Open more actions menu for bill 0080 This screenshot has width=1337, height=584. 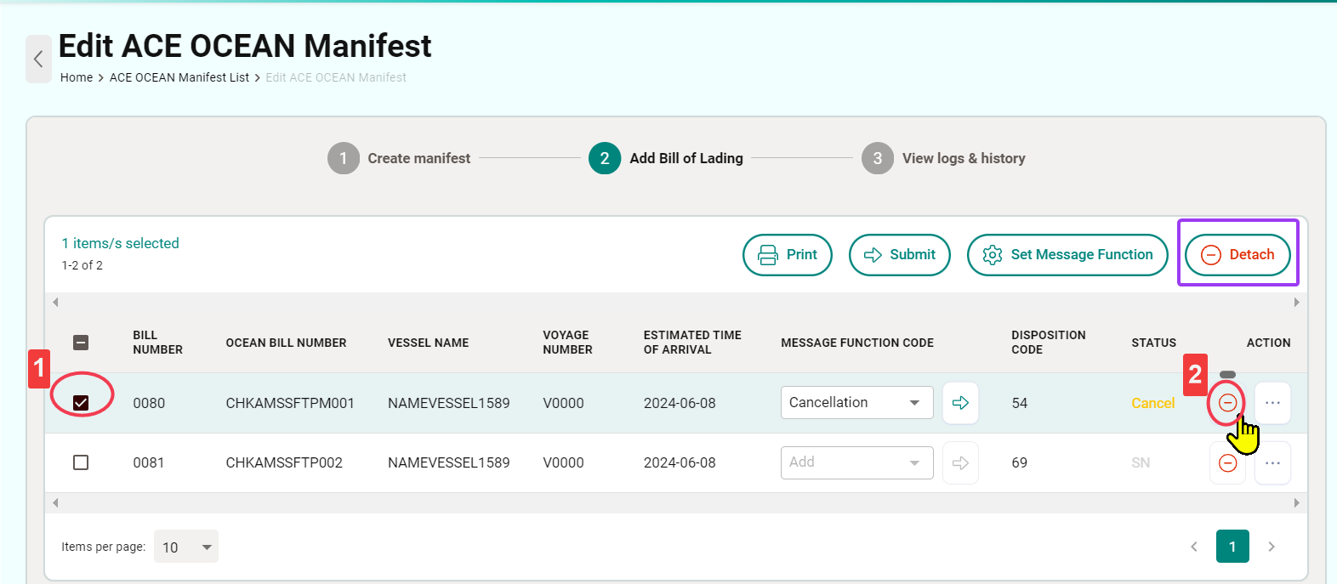click(1272, 403)
